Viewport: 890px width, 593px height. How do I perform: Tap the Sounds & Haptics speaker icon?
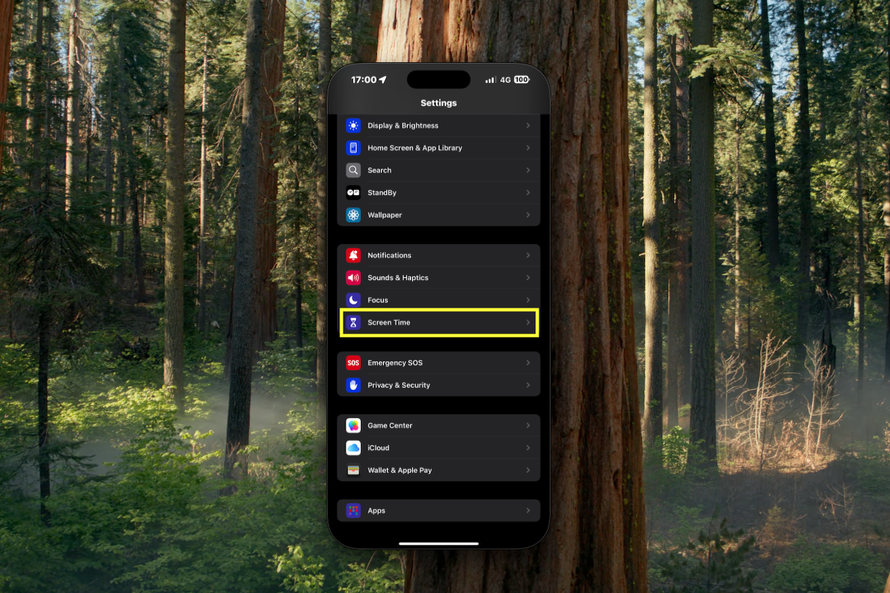coord(353,278)
